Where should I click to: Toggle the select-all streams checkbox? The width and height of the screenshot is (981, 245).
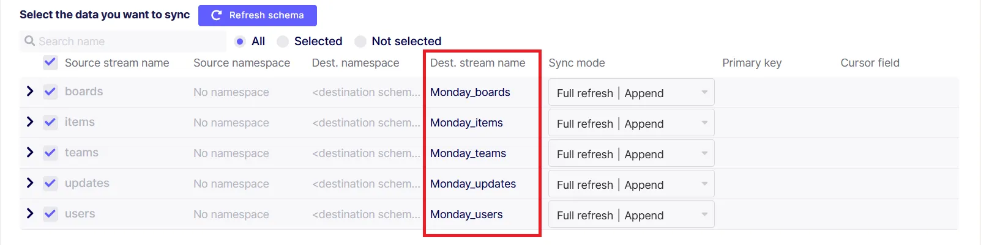click(x=50, y=62)
